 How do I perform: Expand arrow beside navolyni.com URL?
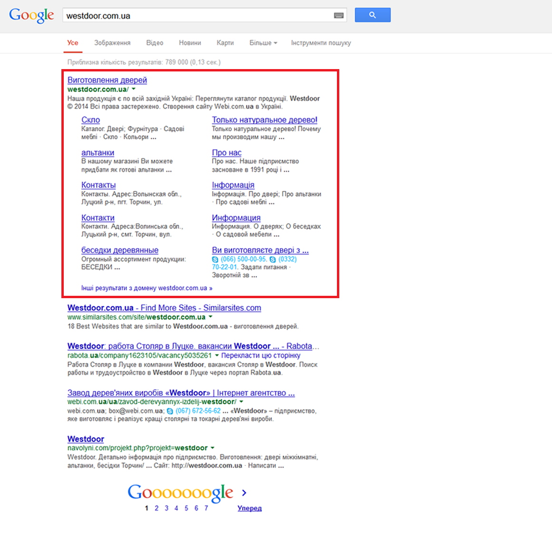213,448
